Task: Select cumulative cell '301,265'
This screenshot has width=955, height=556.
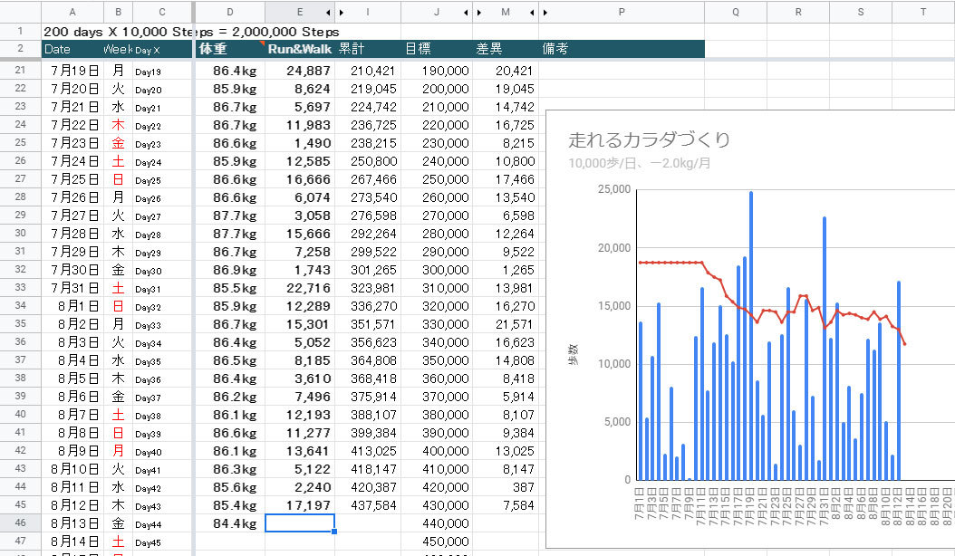Action: click(x=368, y=270)
